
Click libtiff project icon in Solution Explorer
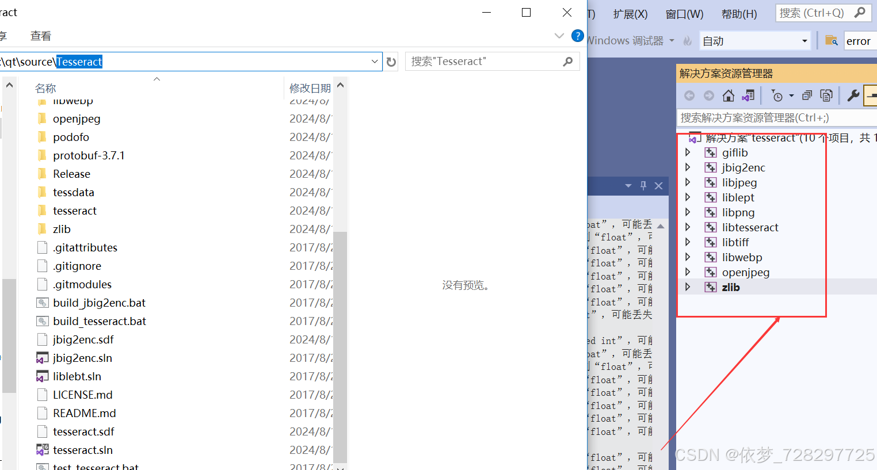(x=711, y=242)
